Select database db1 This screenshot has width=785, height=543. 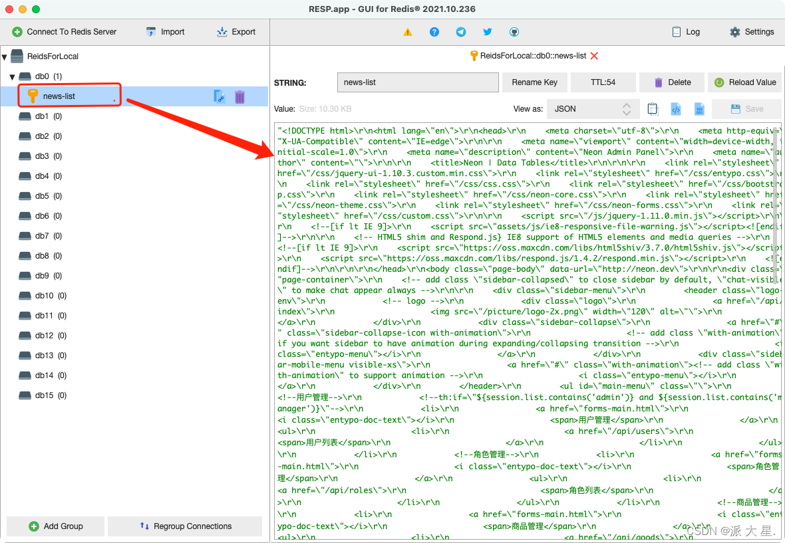(48, 116)
